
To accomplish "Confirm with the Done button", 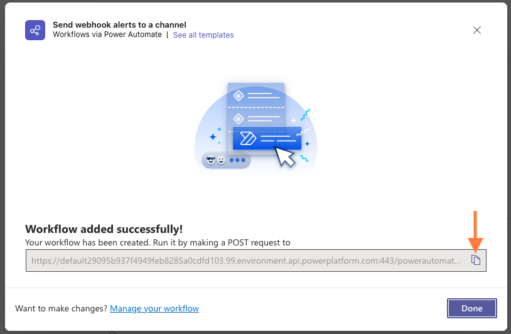I will pyautogui.click(x=472, y=308).
